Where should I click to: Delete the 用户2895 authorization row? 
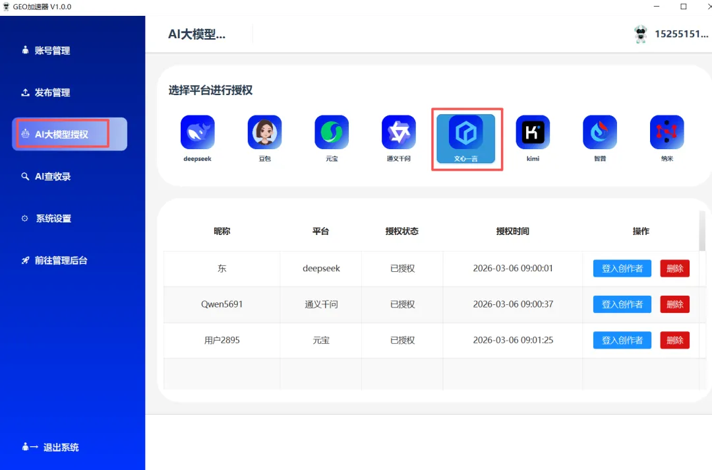(x=675, y=340)
